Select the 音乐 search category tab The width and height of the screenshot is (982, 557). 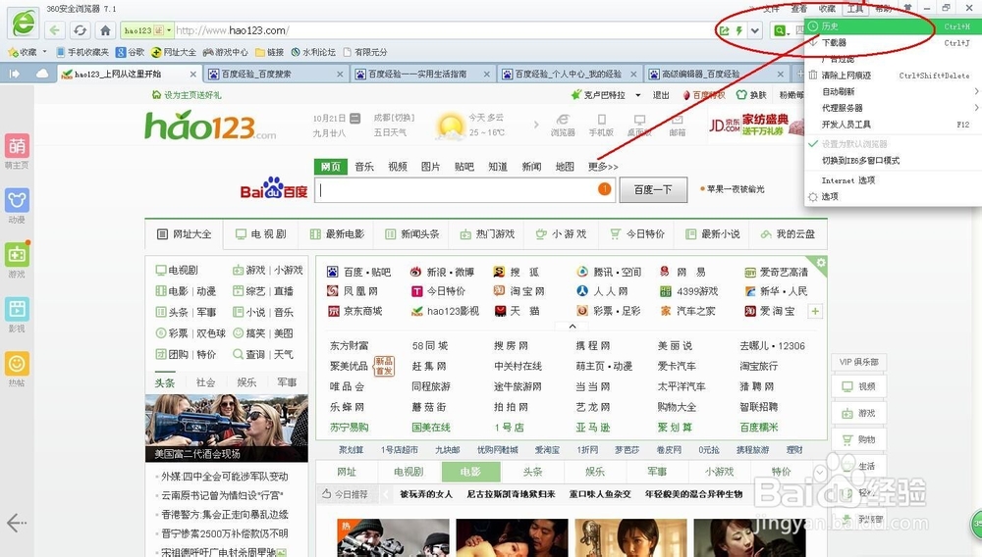pos(364,167)
